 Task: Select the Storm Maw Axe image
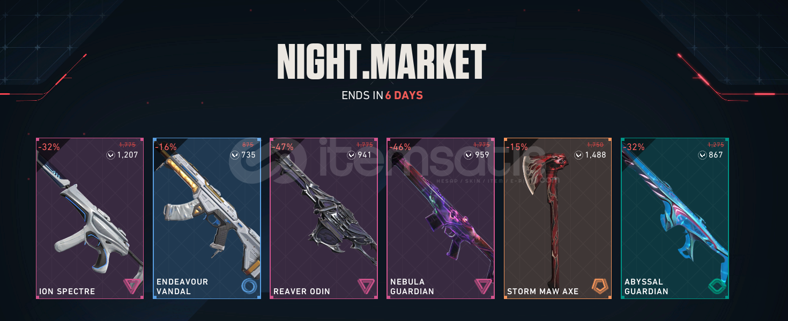click(x=549, y=214)
